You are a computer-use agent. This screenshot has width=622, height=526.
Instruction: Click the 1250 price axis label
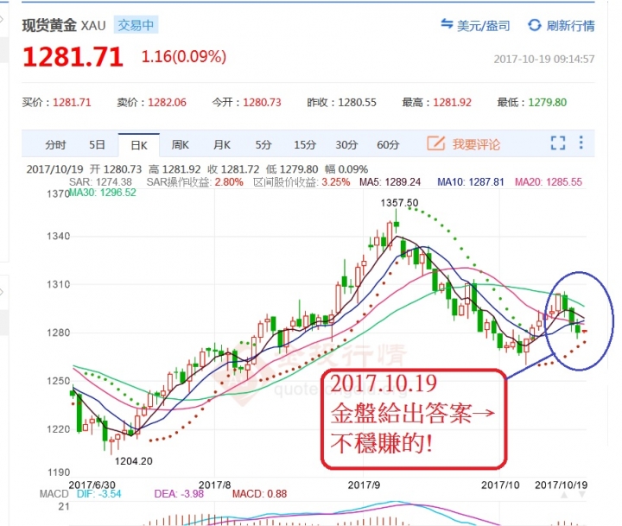[59, 381]
